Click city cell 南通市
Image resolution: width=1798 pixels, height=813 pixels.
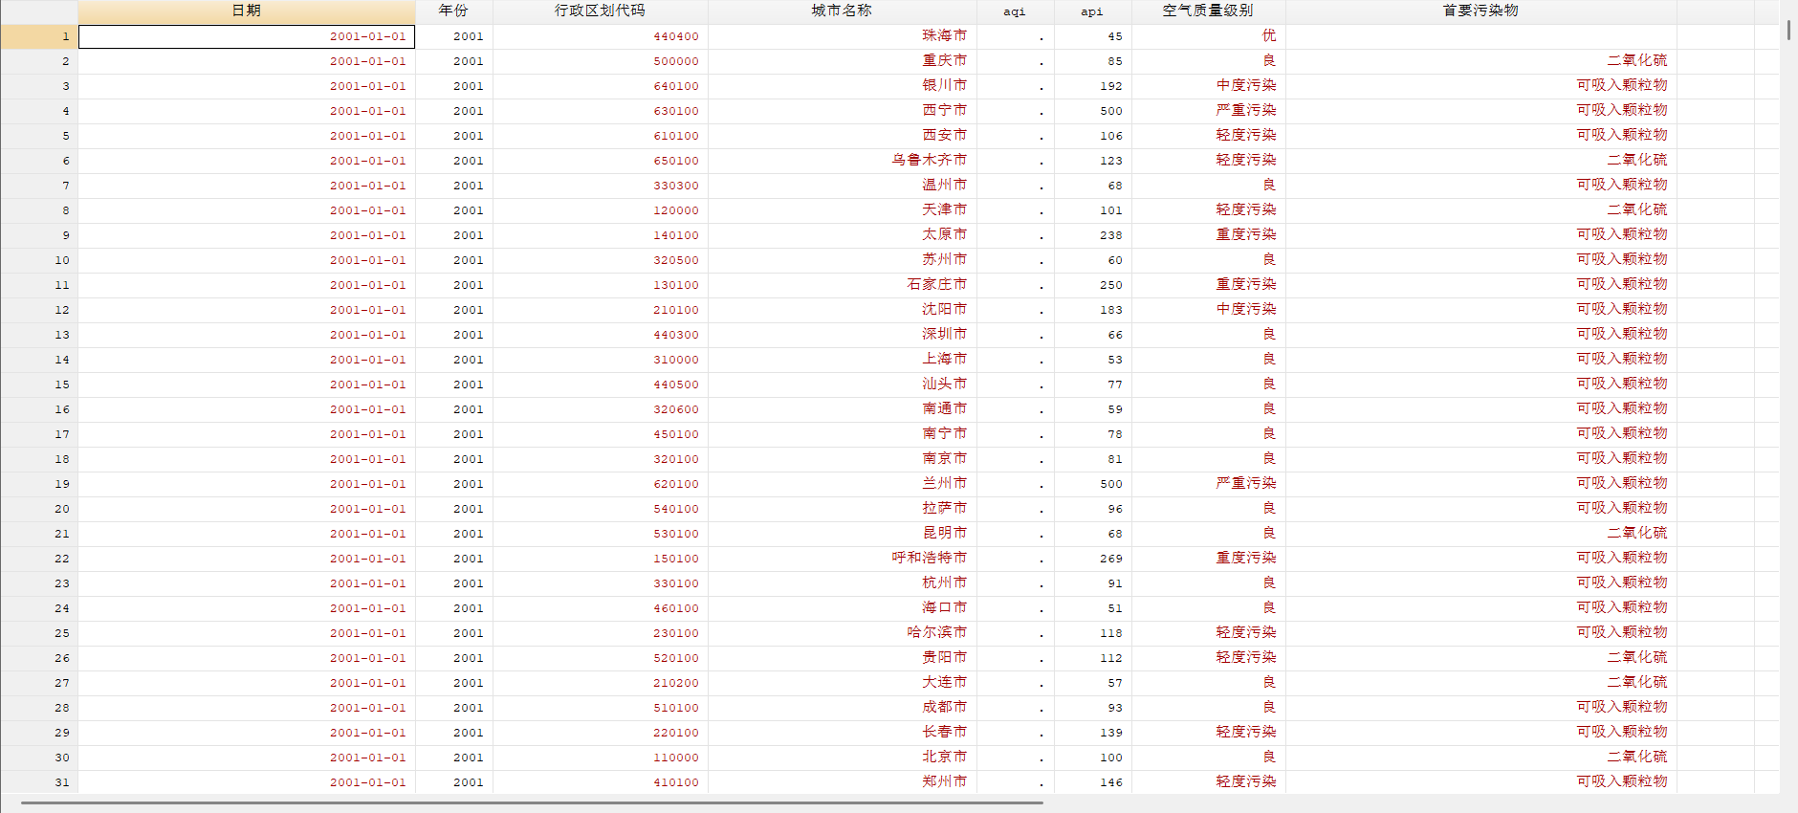point(842,409)
